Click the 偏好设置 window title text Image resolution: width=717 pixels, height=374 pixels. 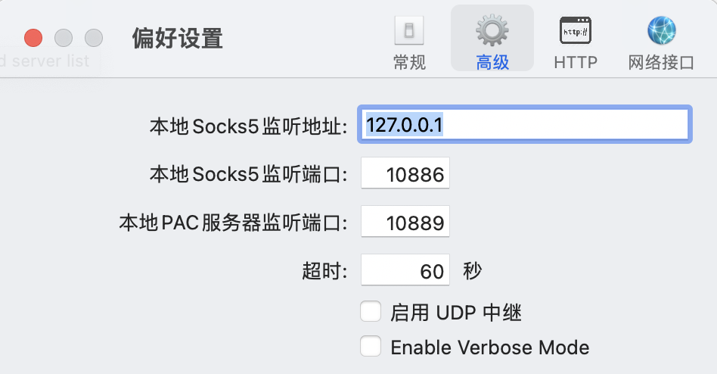[178, 38]
